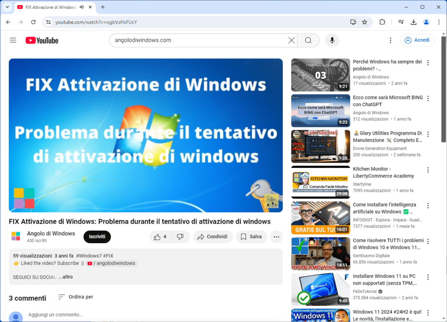This screenshot has width=447, height=322.
Task: Start voice search with the microphone
Action: [x=332, y=41]
